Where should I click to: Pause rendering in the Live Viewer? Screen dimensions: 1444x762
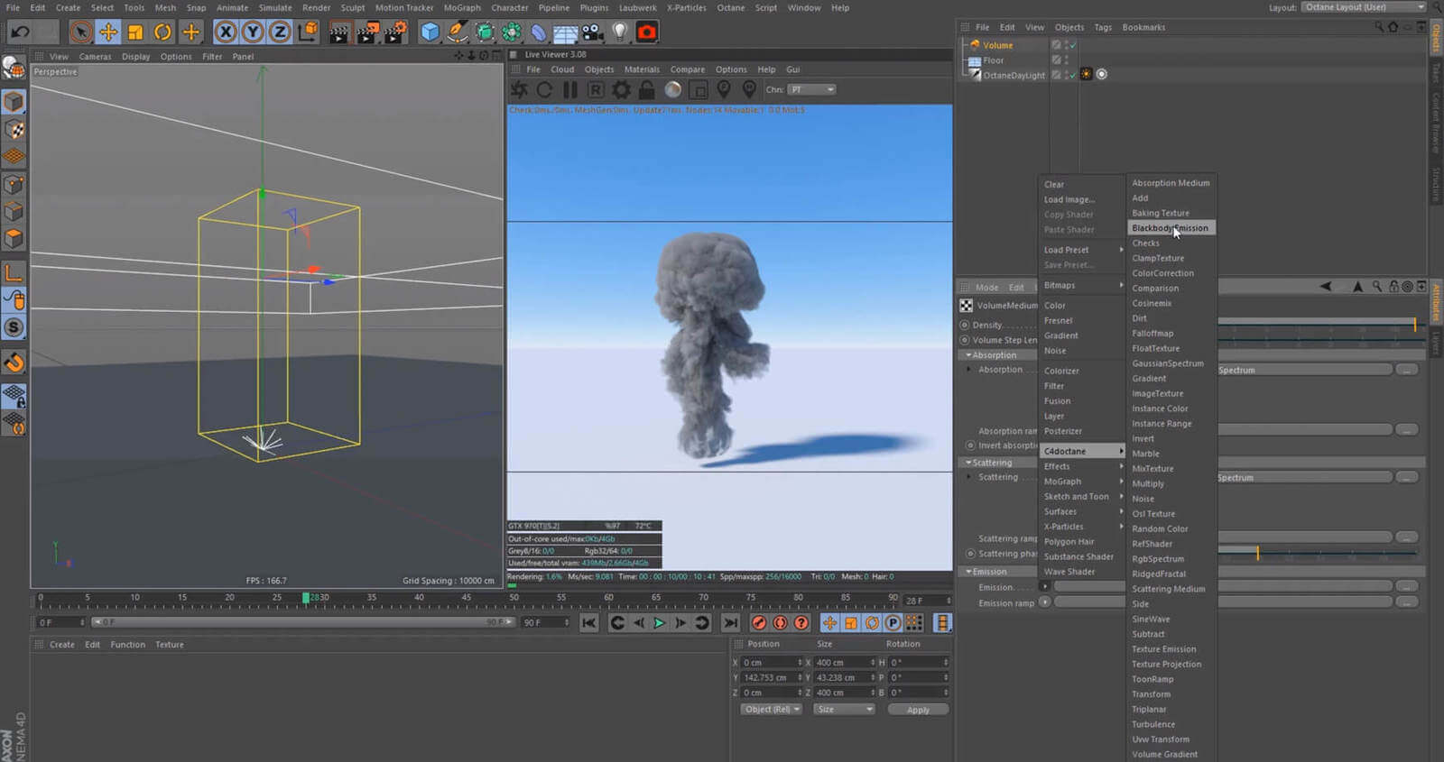pos(570,89)
